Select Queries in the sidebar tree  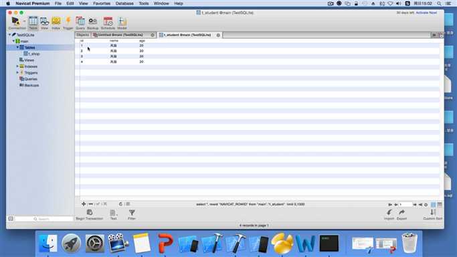[x=28, y=79]
